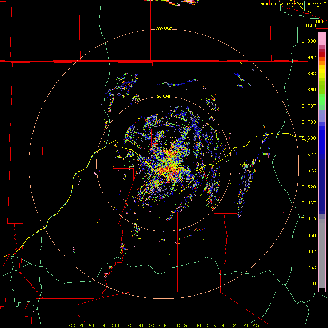Click the 0.253 scale value
Screen dimensions: 328x328
pyautogui.click(x=309, y=268)
